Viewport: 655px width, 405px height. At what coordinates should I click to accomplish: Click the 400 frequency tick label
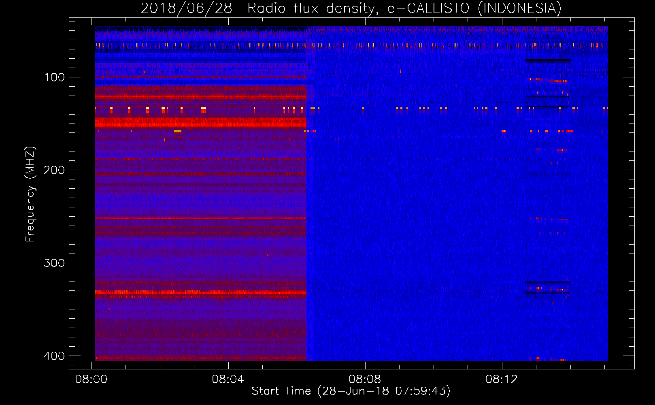pyautogui.click(x=54, y=356)
